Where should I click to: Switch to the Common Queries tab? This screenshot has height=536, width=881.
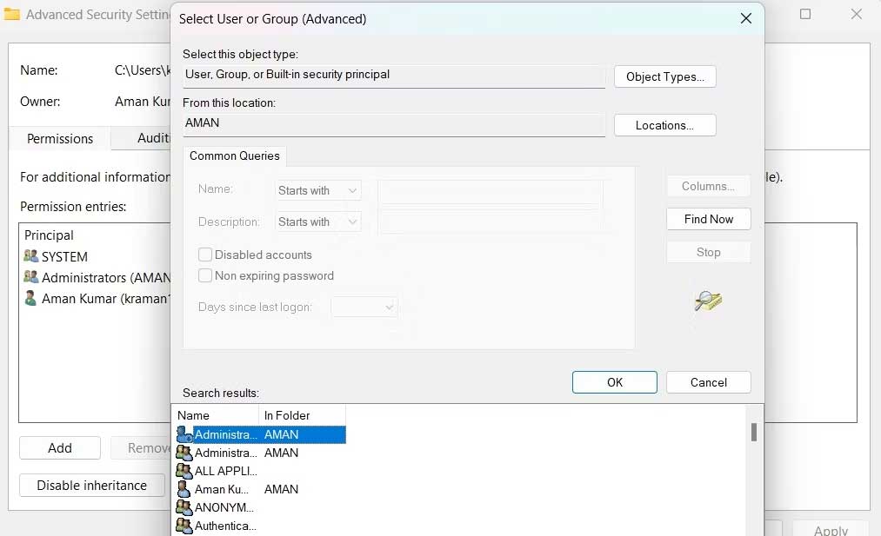(x=235, y=156)
